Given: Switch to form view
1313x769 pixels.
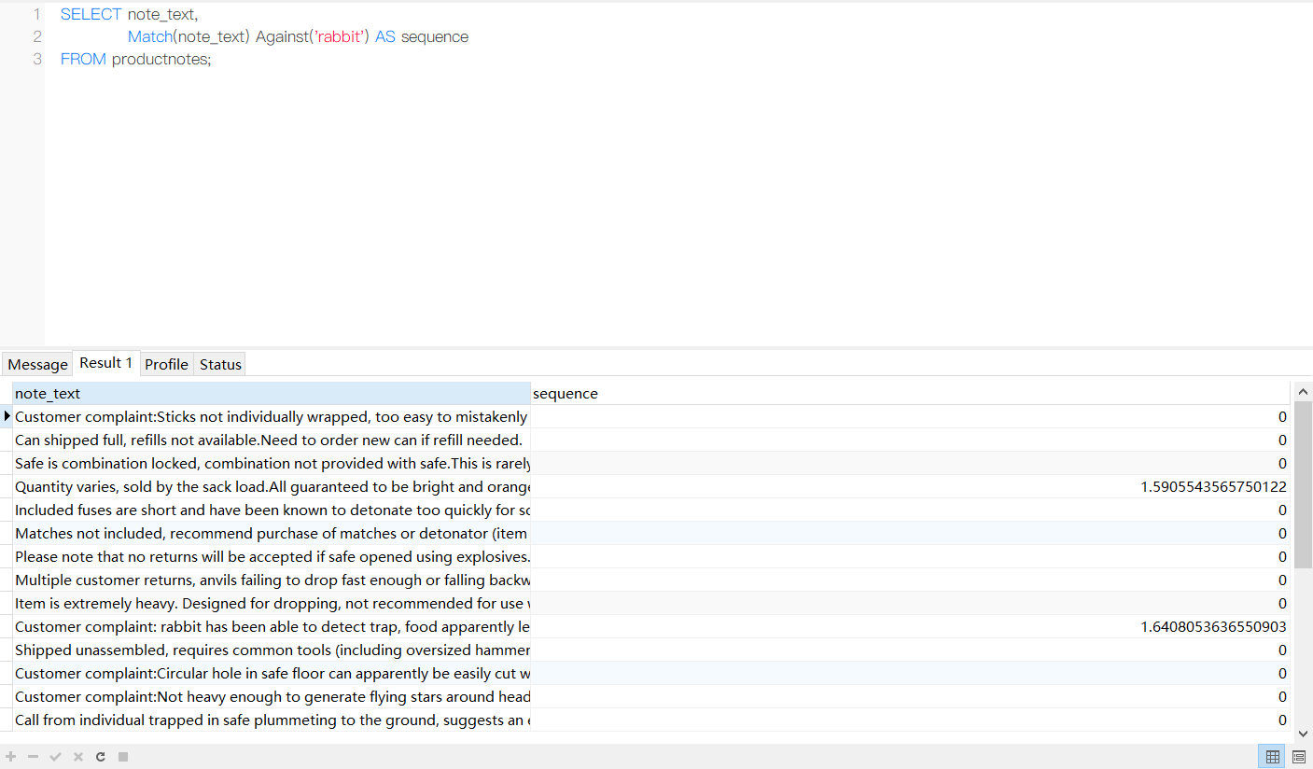Looking at the screenshot, I should (x=1298, y=757).
